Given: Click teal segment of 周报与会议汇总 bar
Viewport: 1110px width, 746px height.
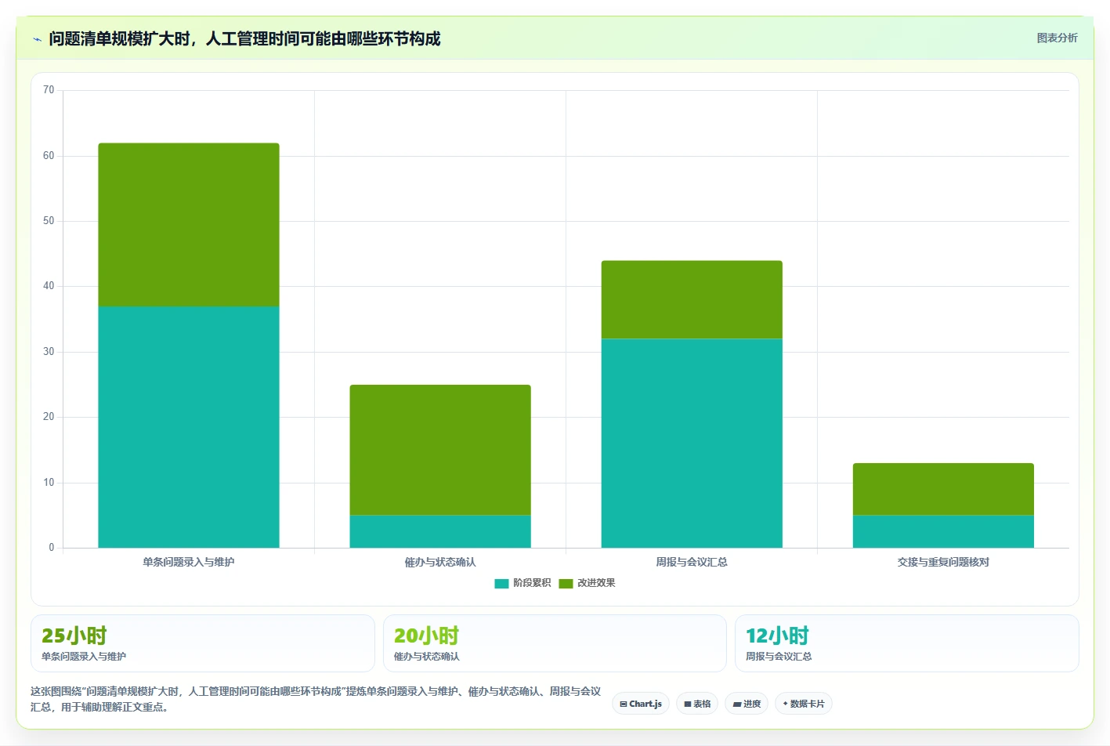Looking at the screenshot, I should (692, 444).
